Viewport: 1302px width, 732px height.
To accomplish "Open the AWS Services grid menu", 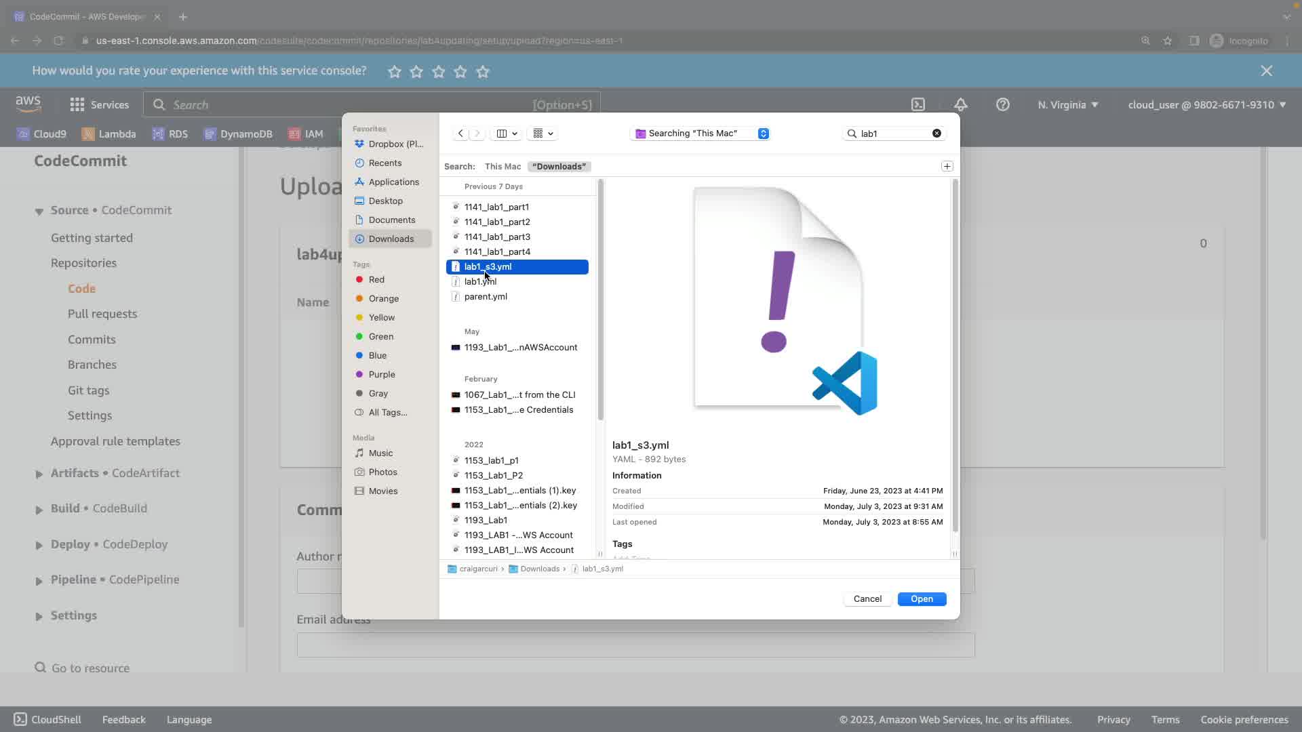I will [x=77, y=104].
